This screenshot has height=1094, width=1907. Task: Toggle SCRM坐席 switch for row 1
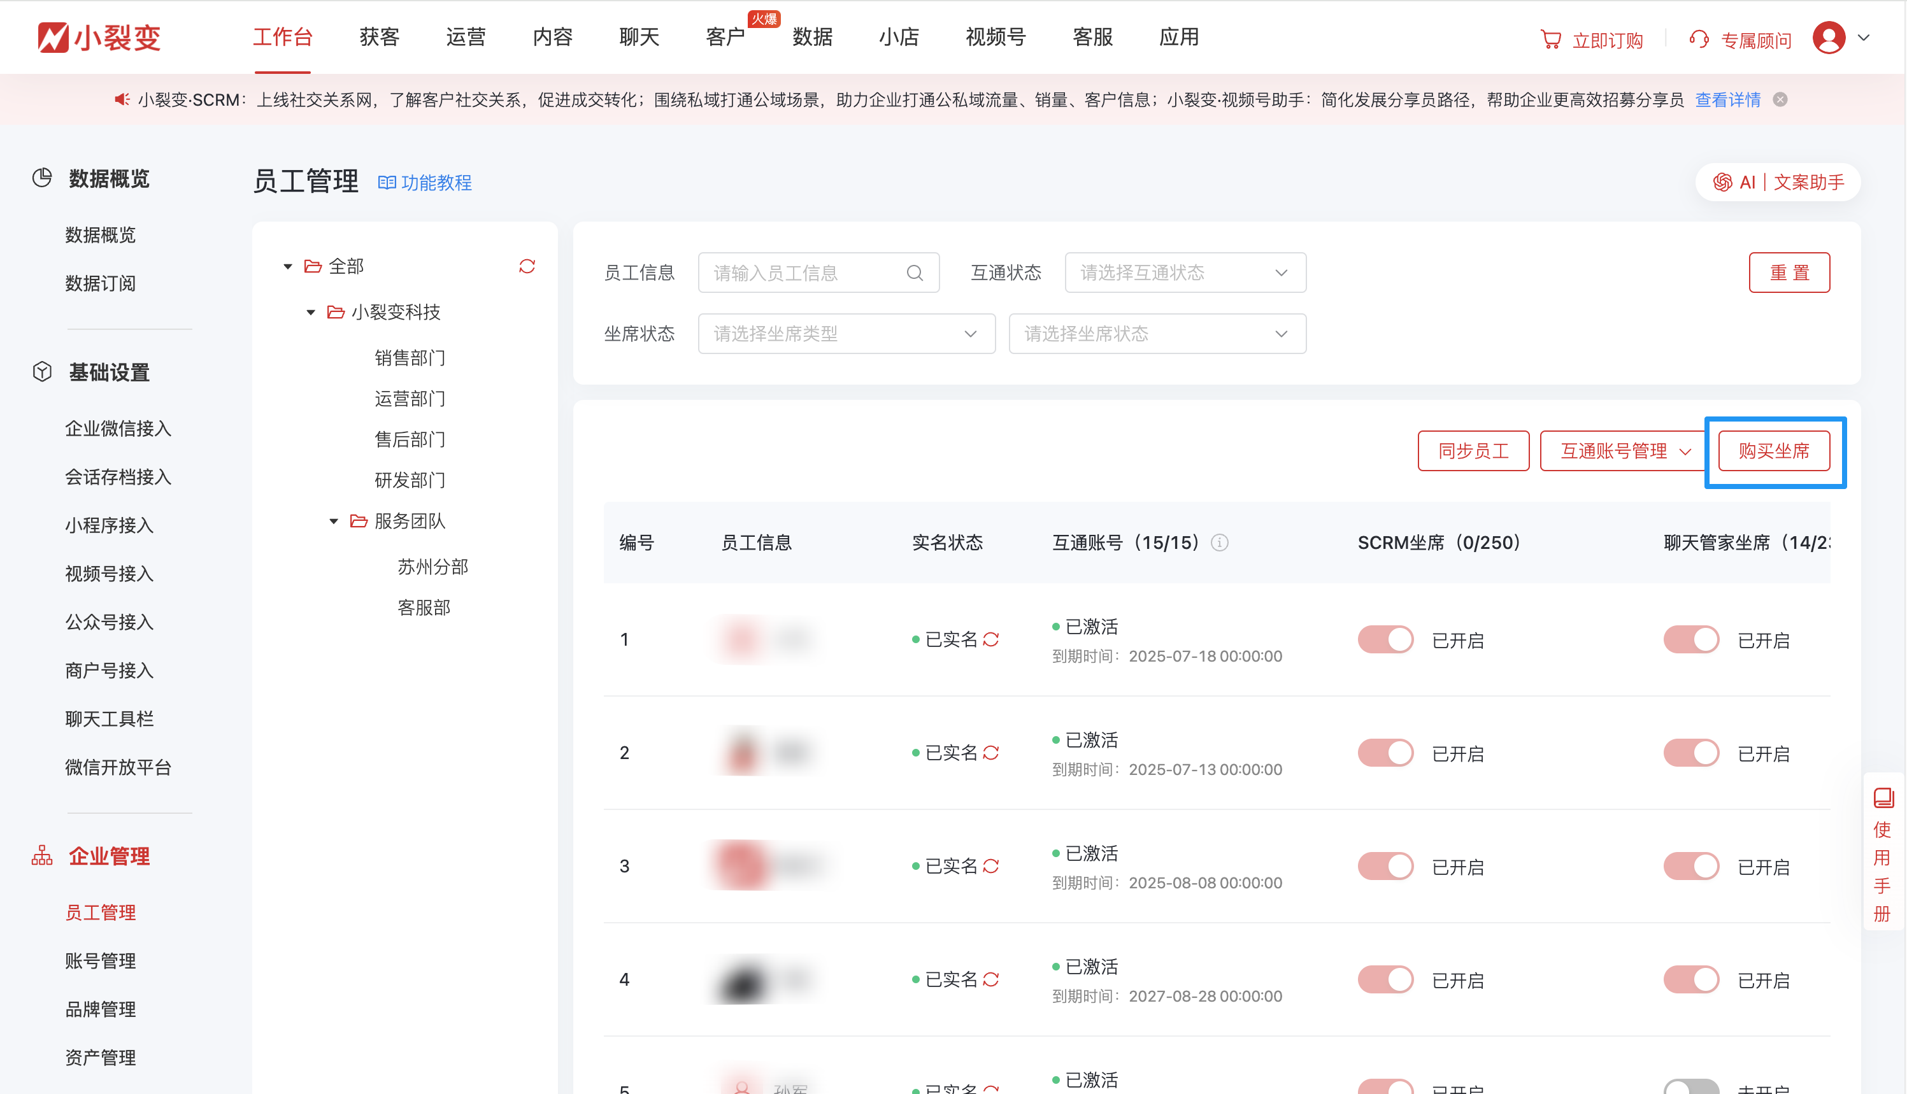[1385, 639]
